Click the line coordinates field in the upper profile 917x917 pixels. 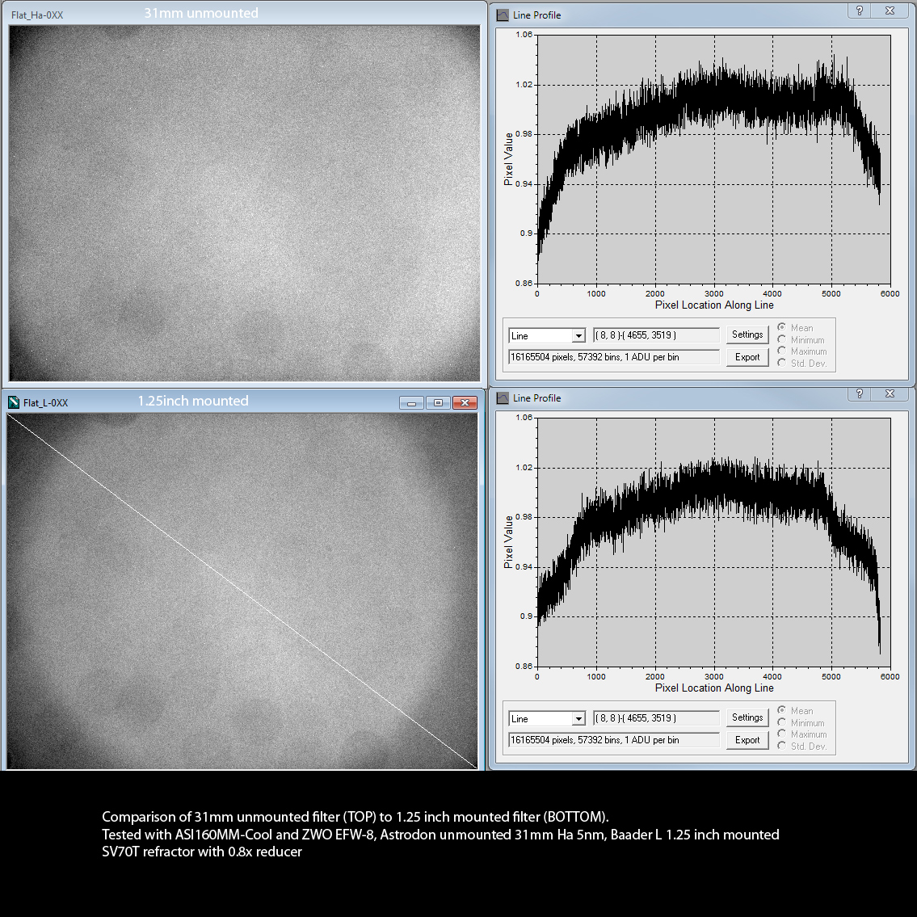tap(655, 335)
